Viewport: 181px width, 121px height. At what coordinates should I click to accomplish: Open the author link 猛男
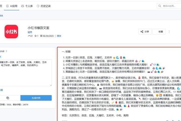point(30,32)
